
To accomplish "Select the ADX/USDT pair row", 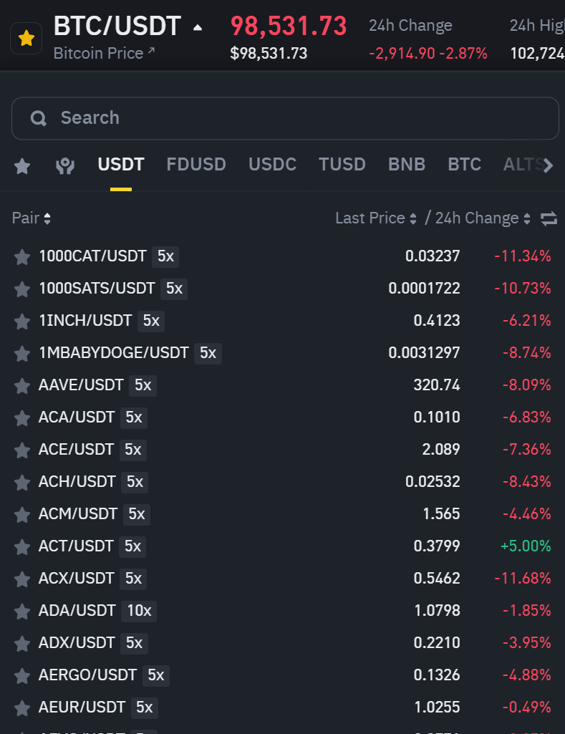I will (282, 643).
